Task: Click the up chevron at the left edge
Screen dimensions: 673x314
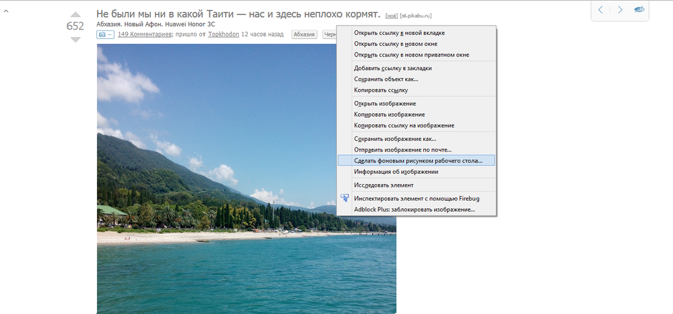Action: tap(6, 11)
